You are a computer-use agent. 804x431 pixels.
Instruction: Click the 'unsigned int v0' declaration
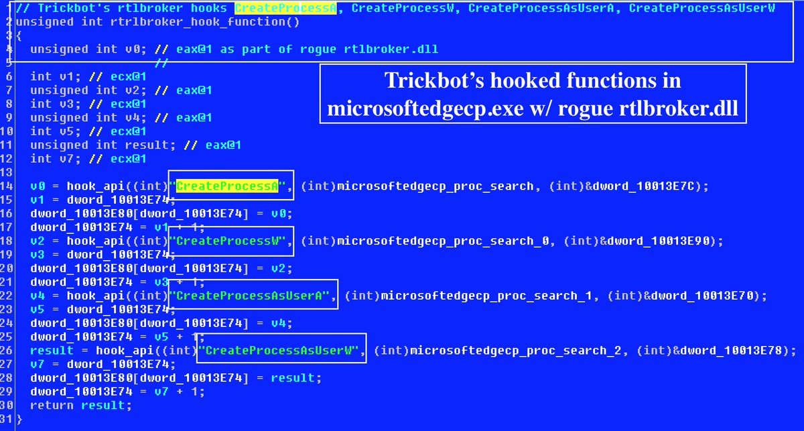pyautogui.click(x=87, y=50)
